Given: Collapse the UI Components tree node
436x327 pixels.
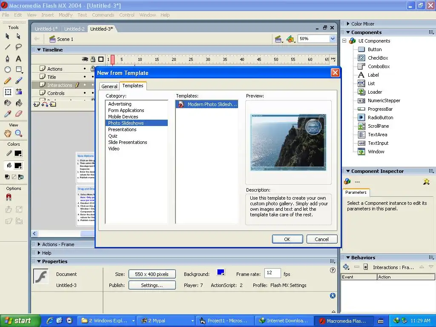Looking at the screenshot, I should (x=344, y=41).
